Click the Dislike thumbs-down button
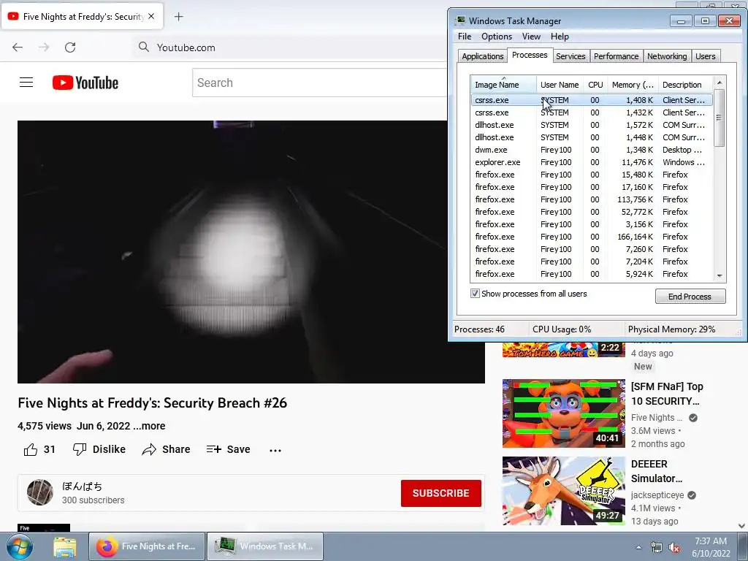 (99, 449)
